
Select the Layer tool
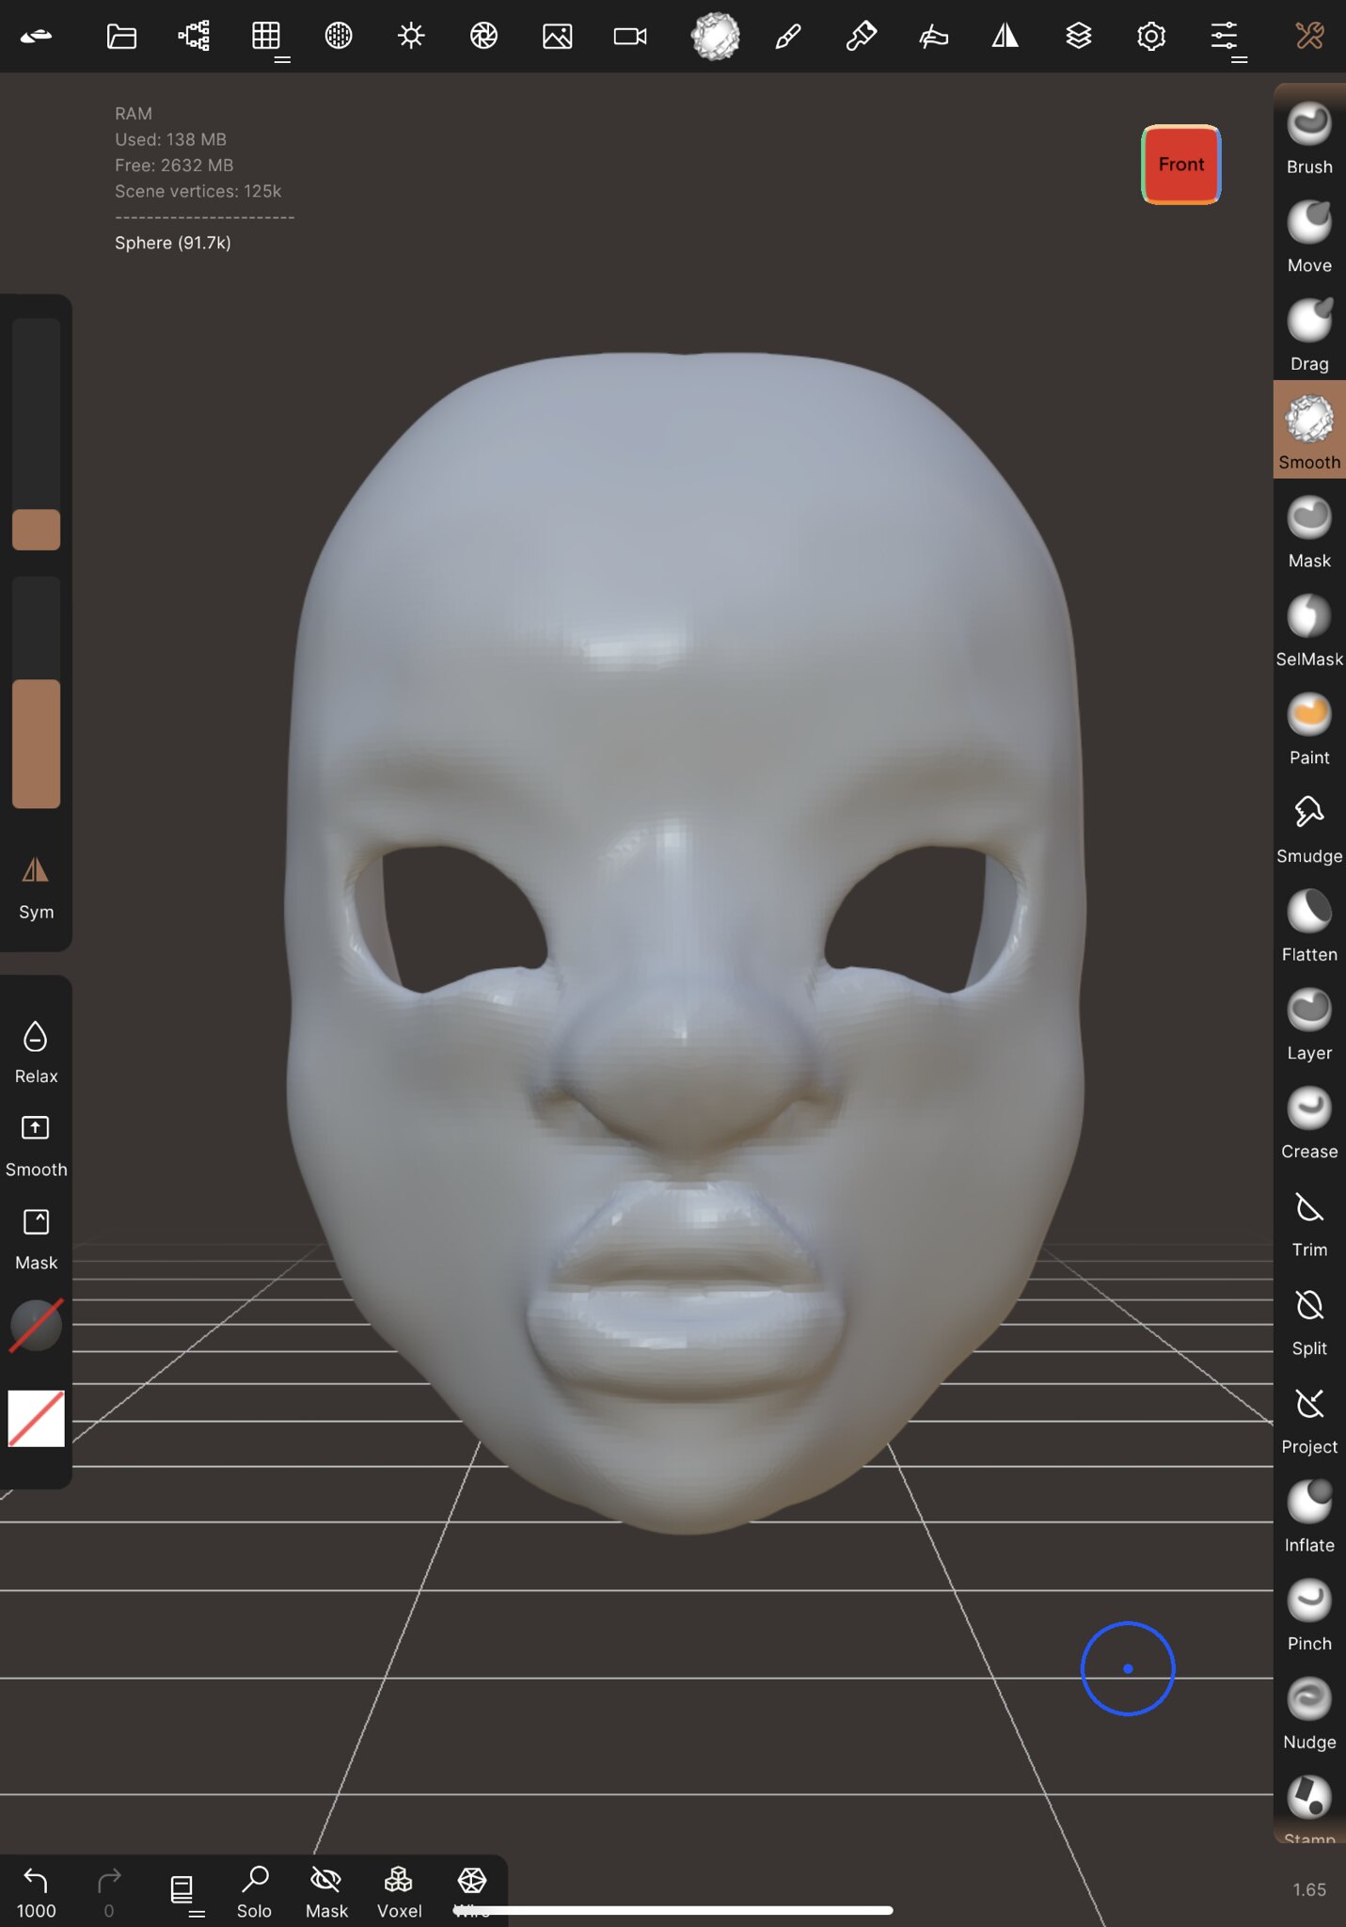click(1308, 1024)
